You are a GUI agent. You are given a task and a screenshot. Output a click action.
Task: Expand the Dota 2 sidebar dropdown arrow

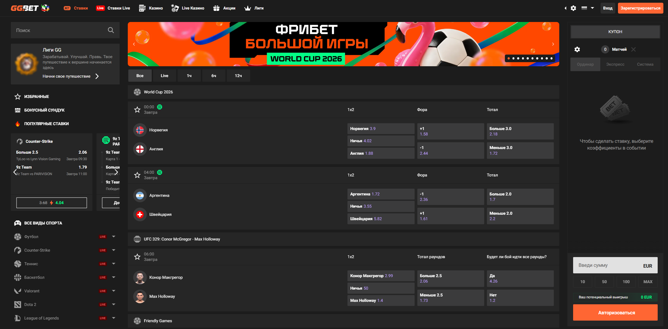114,305
